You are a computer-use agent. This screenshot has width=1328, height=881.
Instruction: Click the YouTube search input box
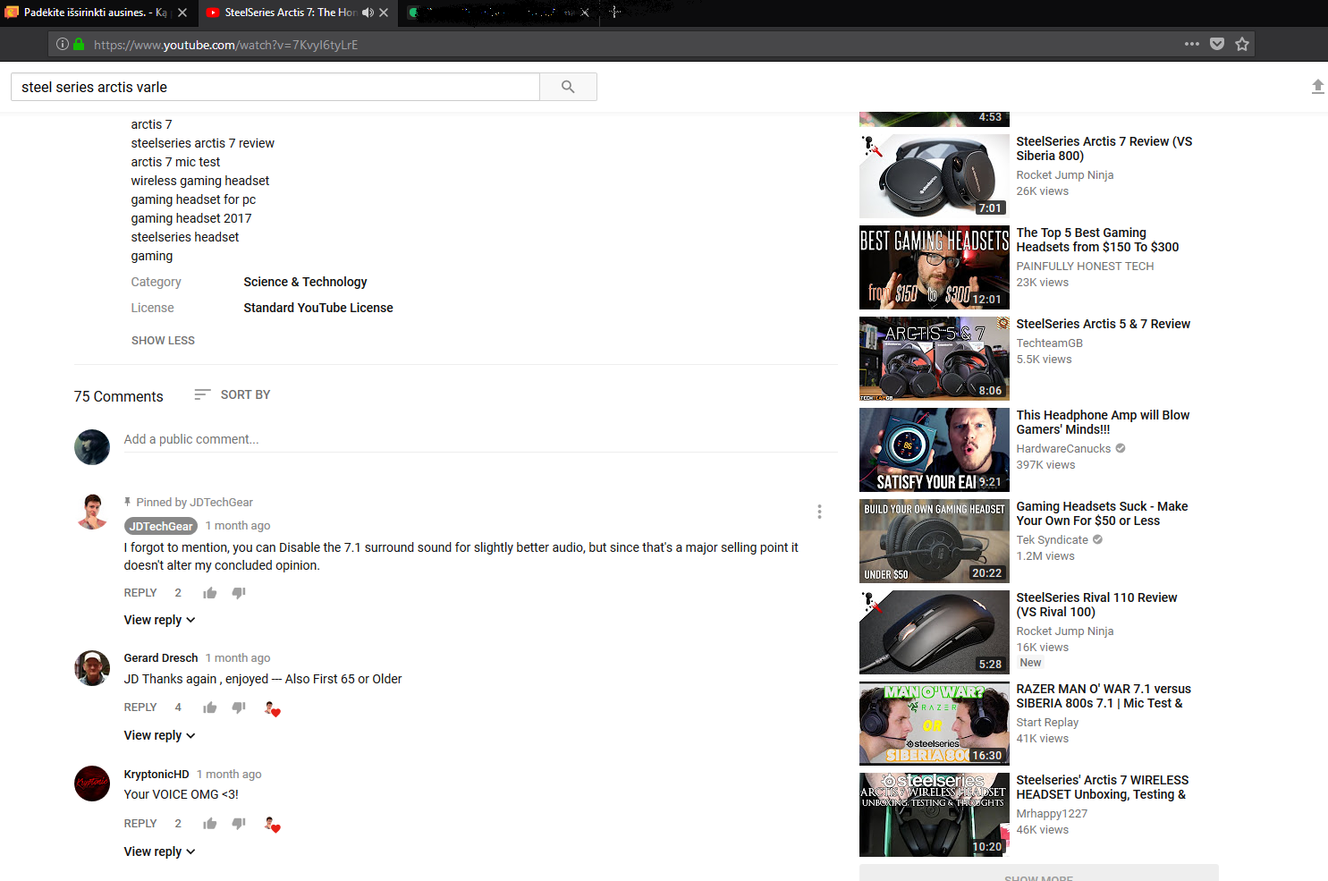tap(275, 87)
